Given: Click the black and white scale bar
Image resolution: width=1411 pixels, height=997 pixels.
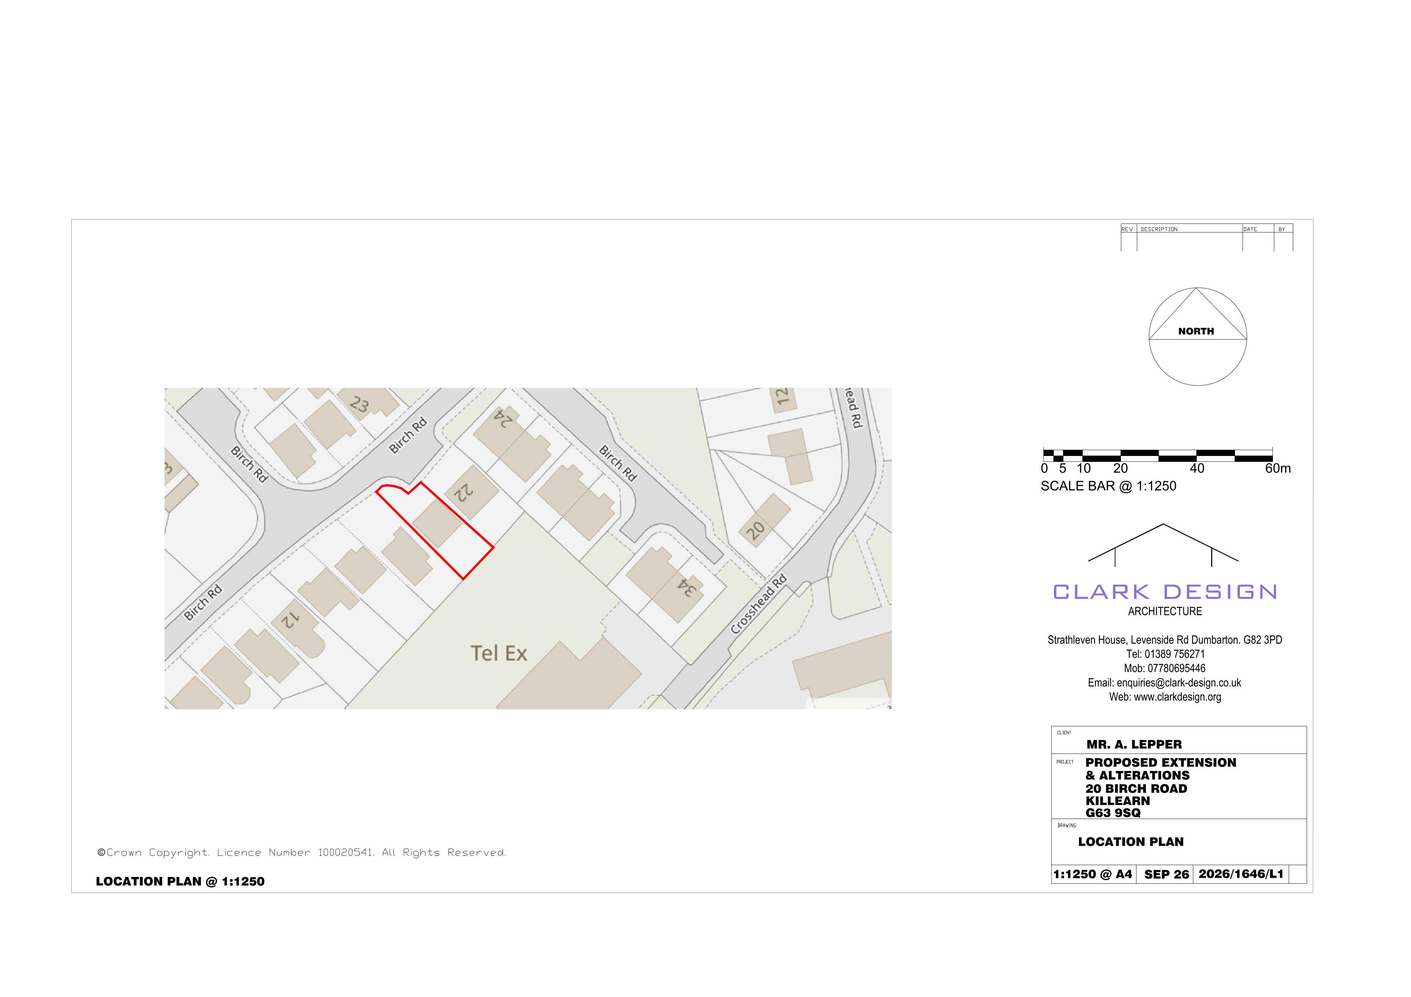Looking at the screenshot, I should point(1157,455).
